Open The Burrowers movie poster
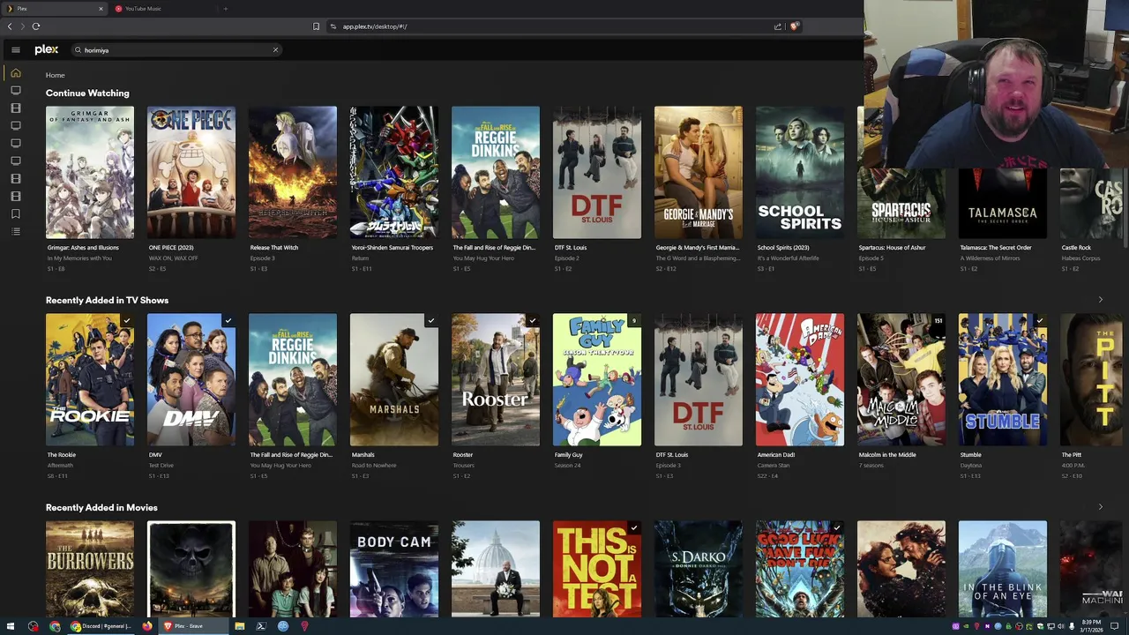This screenshot has height=635, width=1129. coord(90,569)
